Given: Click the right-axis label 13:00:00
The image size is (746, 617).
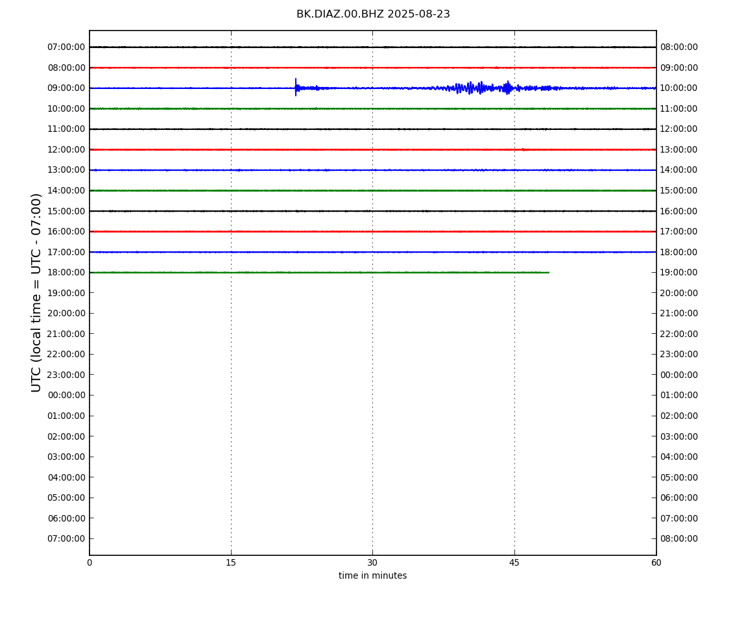Looking at the screenshot, I should pos(679,149).
